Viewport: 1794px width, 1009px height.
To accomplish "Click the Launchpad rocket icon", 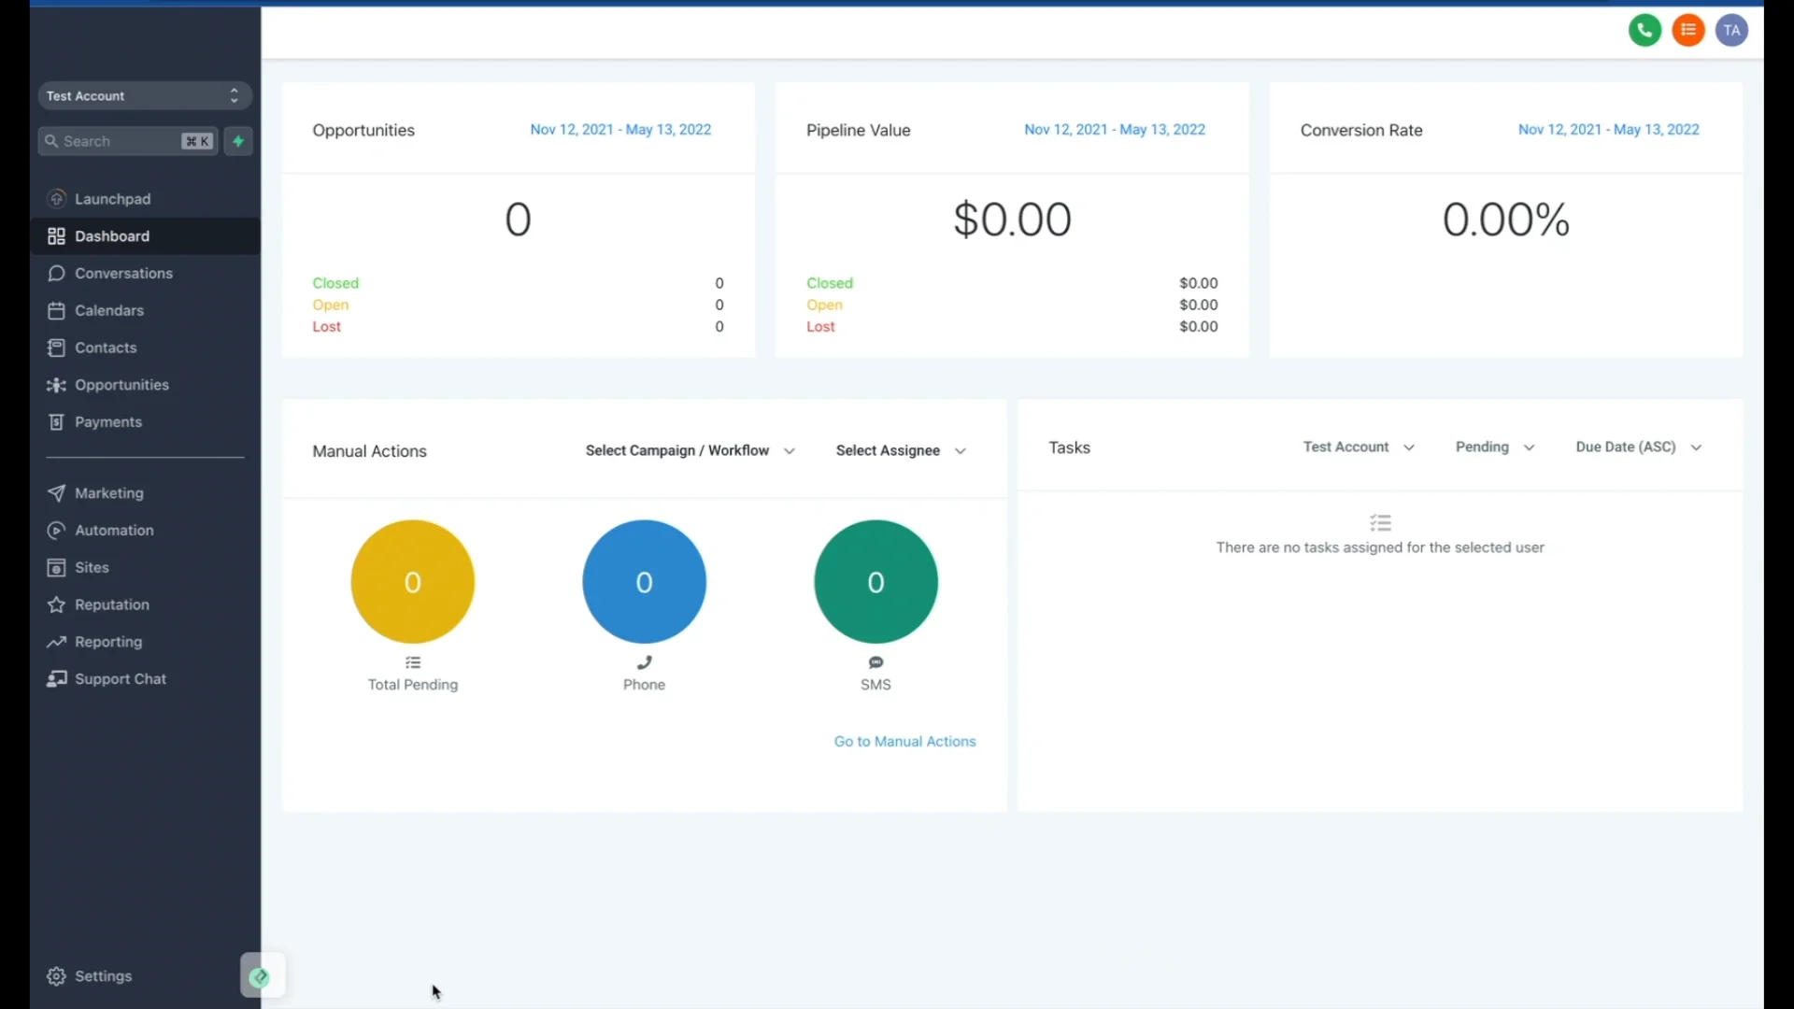I will coord(57,199).
